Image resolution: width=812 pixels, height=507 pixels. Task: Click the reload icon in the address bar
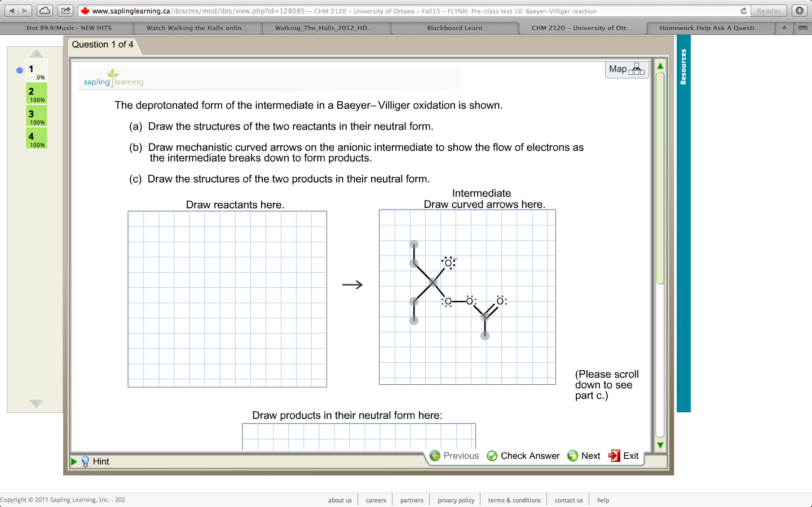click(743, 10)
